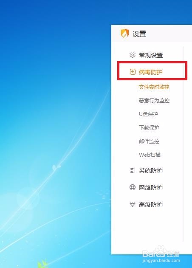The image size is (192, 268).
Task: Open the Web扫描 option
Action: click(x=150, y=155)
